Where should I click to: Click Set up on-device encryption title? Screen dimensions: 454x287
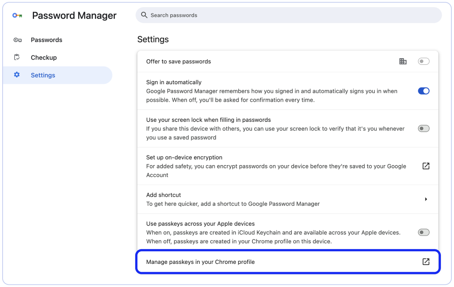coord(184,157)
